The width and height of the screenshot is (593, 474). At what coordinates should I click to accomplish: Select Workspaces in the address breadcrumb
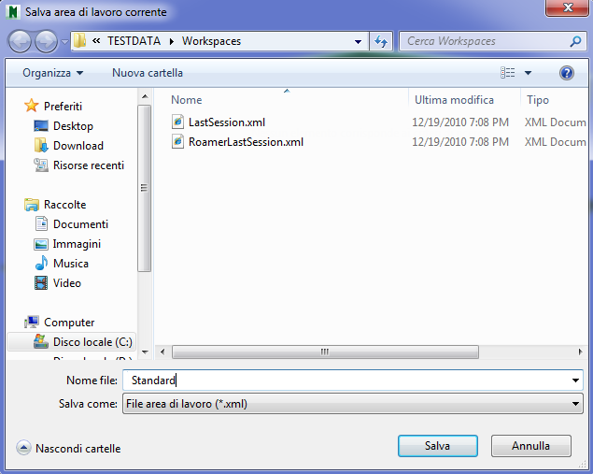click(x=211, y=41)
